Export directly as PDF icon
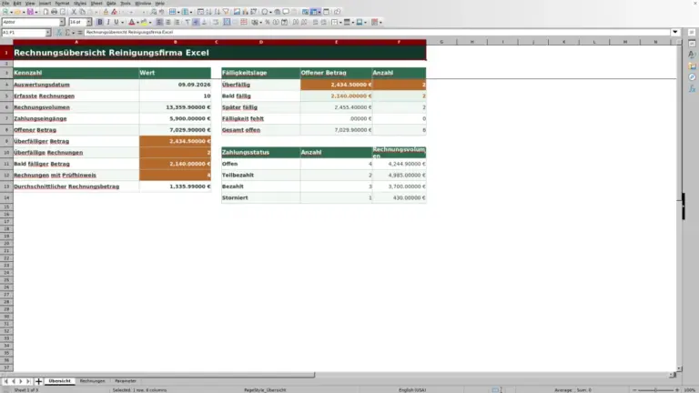The image size is (699, 393). (46, 12)
